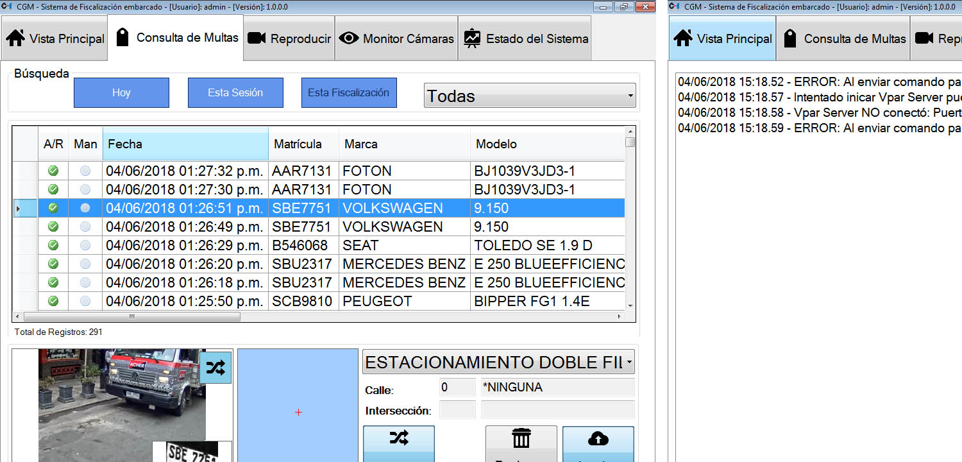The image size is (962, 462).
Task: Select the FOTON cell in 01:27:30 p.m. row
Action: (x=404, y=190)
